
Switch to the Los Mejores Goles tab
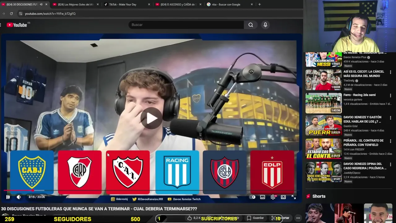click(75, 4)
